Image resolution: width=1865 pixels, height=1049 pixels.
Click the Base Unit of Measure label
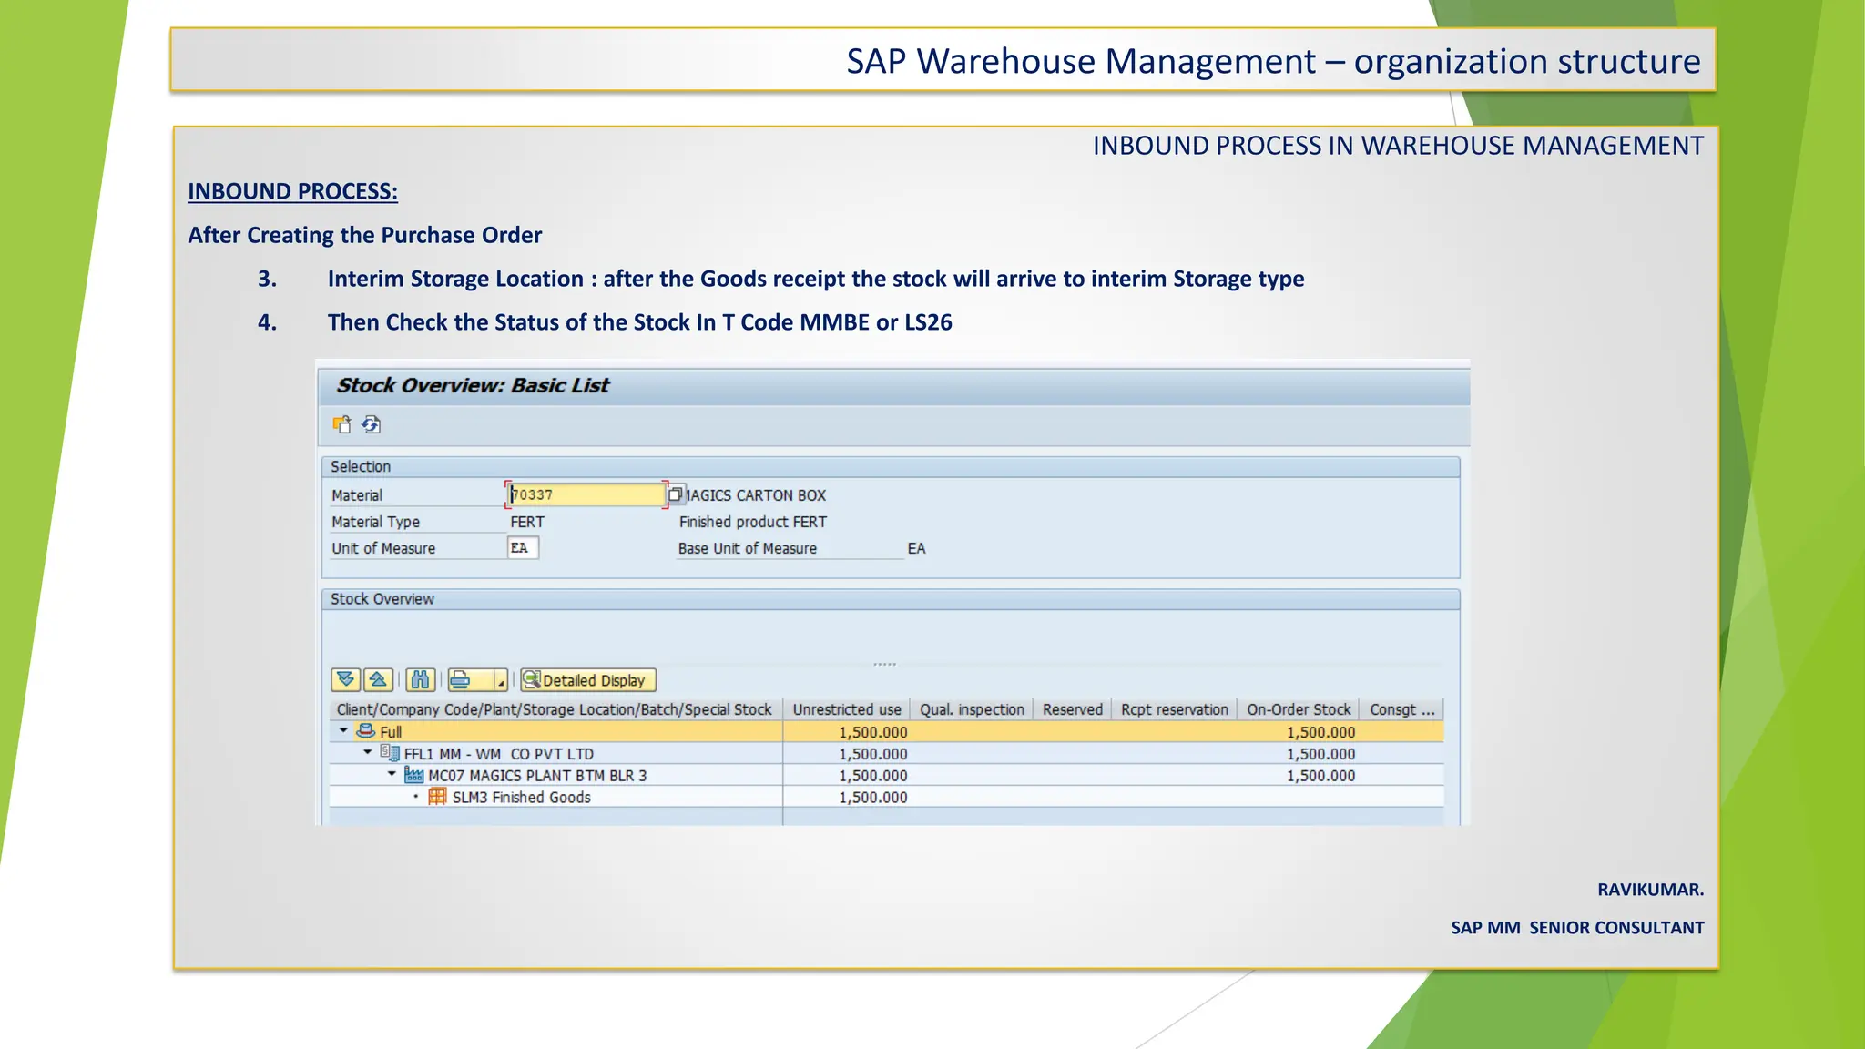748,548
